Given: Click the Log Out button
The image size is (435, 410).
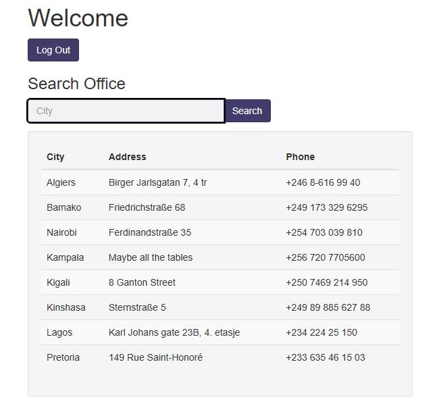Looking at the screenshot, I should (53, 50).
